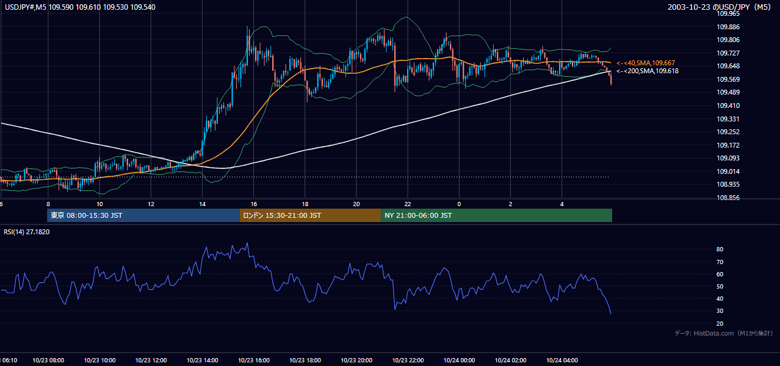780x366 pixels.
Task: Click the white <-<200,SMA,109.618 label
Action: point(647,71)
